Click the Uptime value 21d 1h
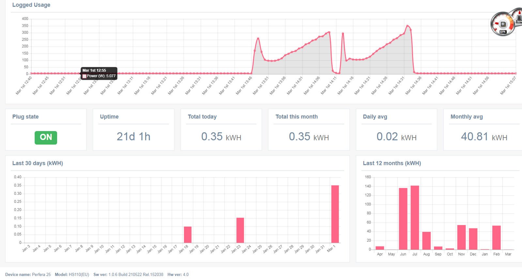 [133, 137]
